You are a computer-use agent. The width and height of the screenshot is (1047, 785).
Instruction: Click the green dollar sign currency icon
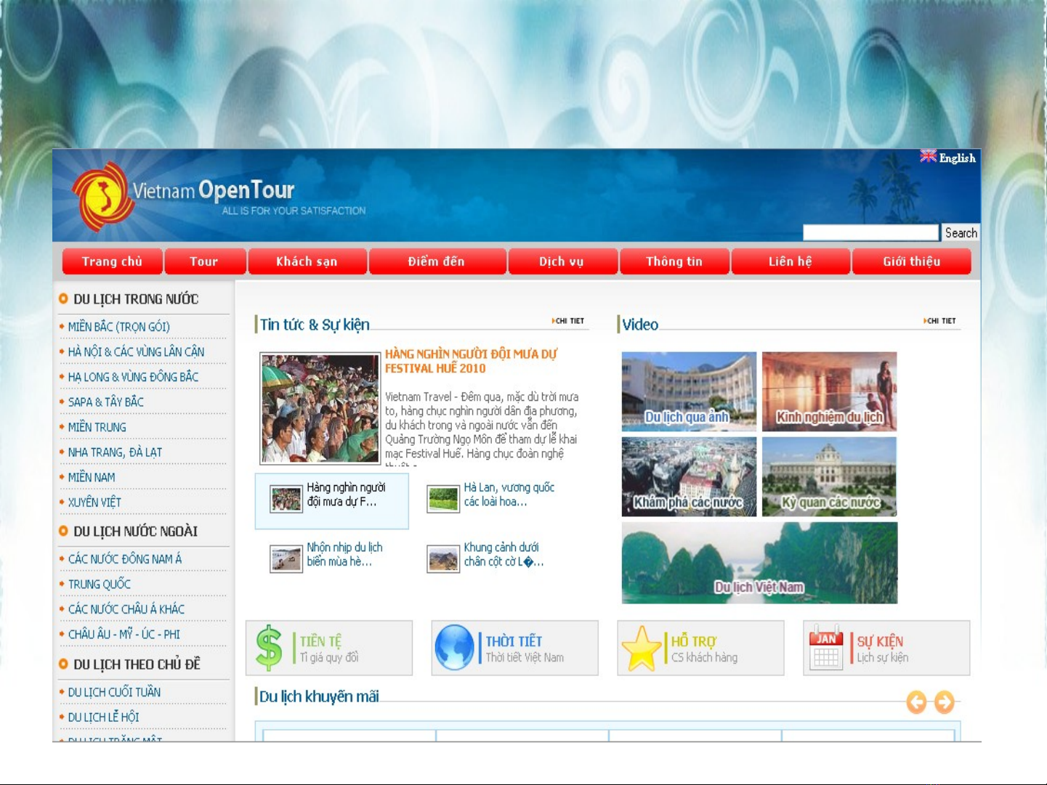coord(269,648)
